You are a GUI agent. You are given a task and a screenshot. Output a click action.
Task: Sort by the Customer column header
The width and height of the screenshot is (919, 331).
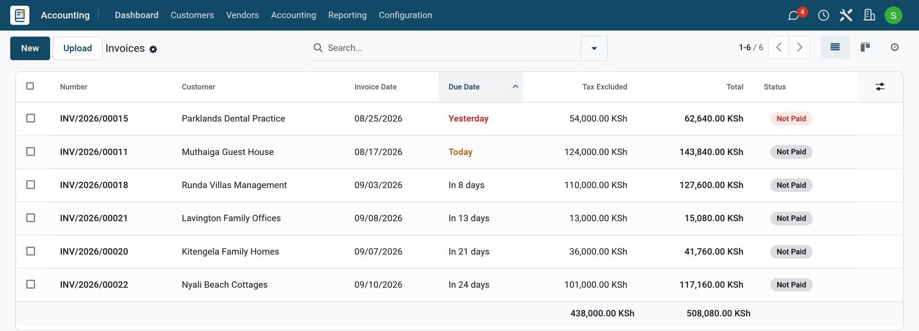(198, 87)
